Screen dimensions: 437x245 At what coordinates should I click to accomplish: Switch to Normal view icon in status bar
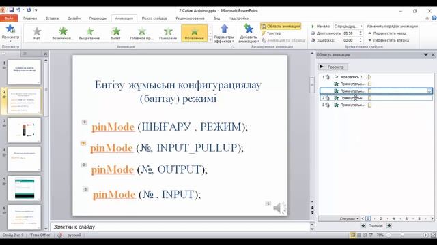[353, 235]
